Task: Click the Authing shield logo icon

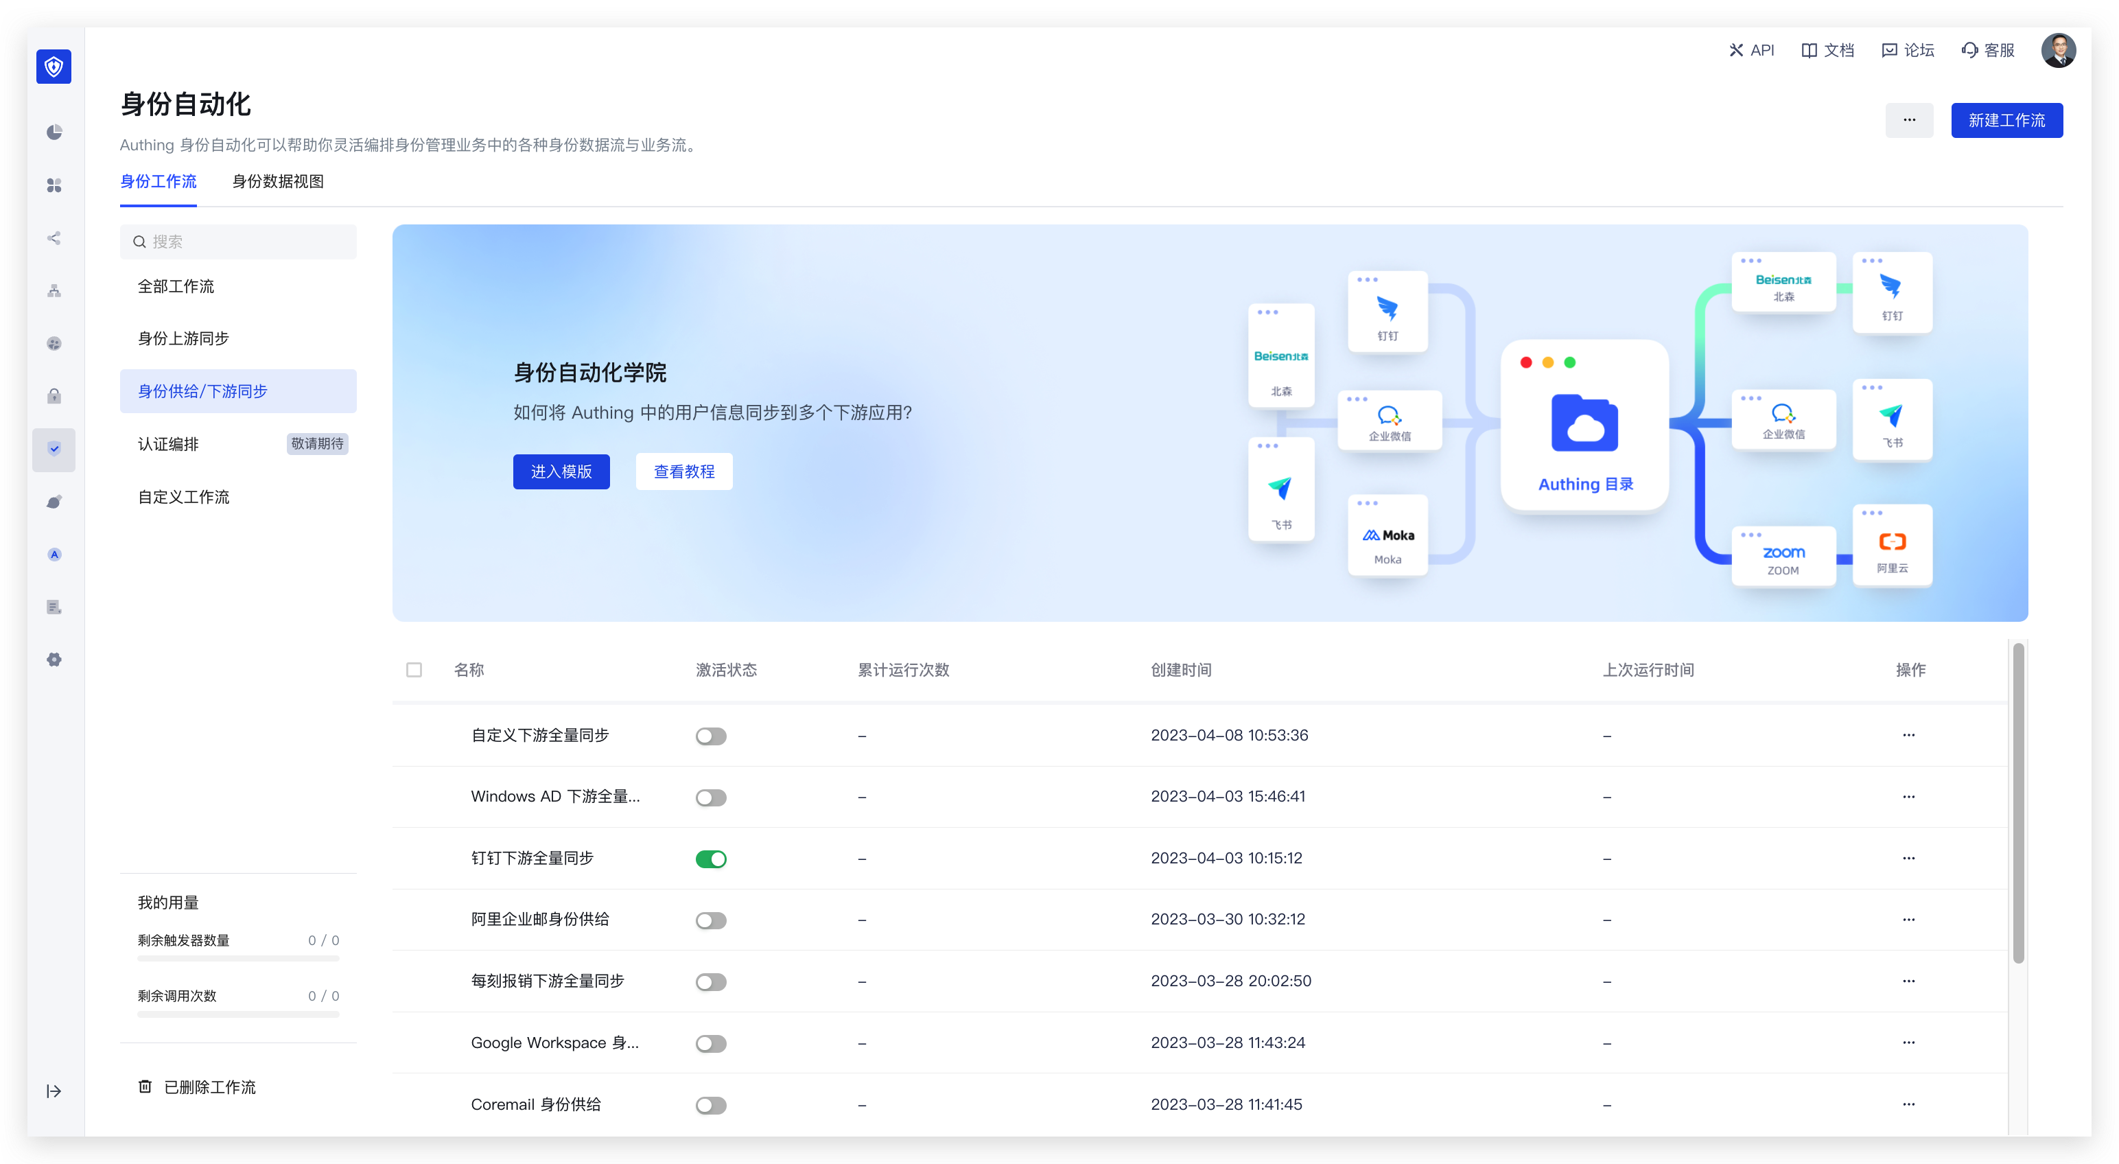Action: (x=54, y=67)
